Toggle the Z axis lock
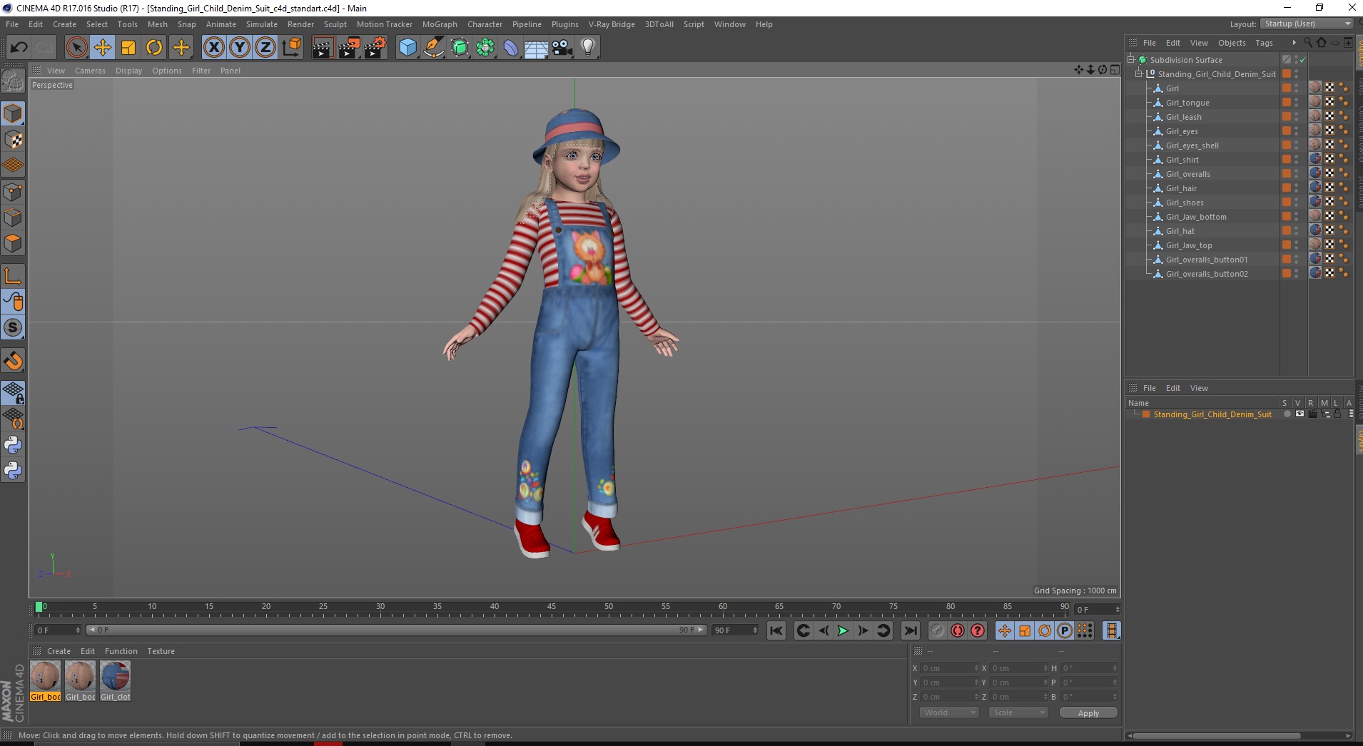The width and height of the screenshot is (1363, 746). (x=265, y=48)
